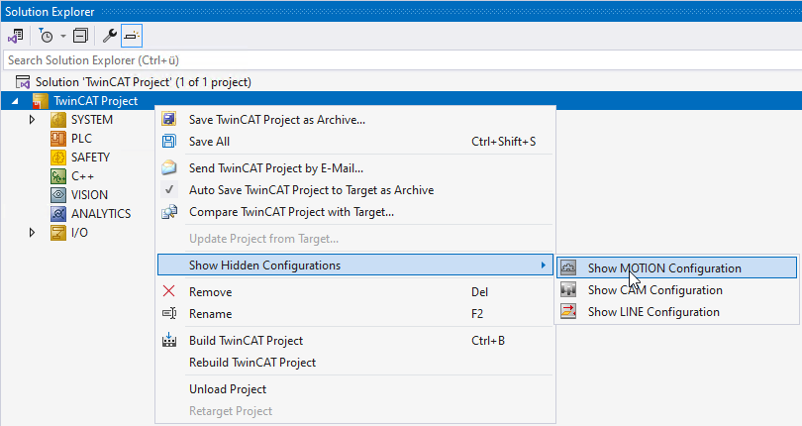Click the LINE Configuration icon

(568, 311)
